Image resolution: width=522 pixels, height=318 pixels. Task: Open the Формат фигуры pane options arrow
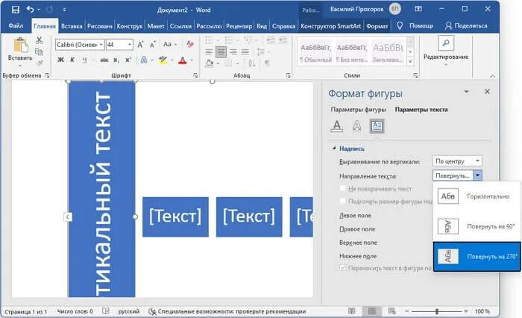tap(466, 92)
